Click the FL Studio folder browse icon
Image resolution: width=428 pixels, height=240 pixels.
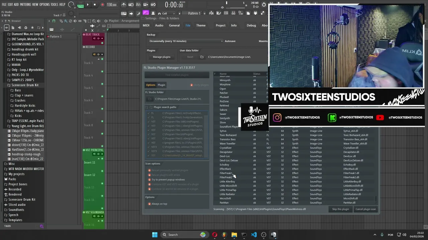(x=150, y=99)
